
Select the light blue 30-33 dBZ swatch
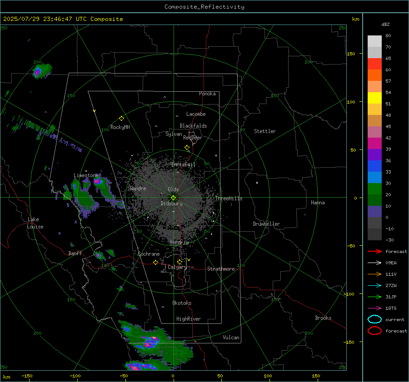click(374, 178)
